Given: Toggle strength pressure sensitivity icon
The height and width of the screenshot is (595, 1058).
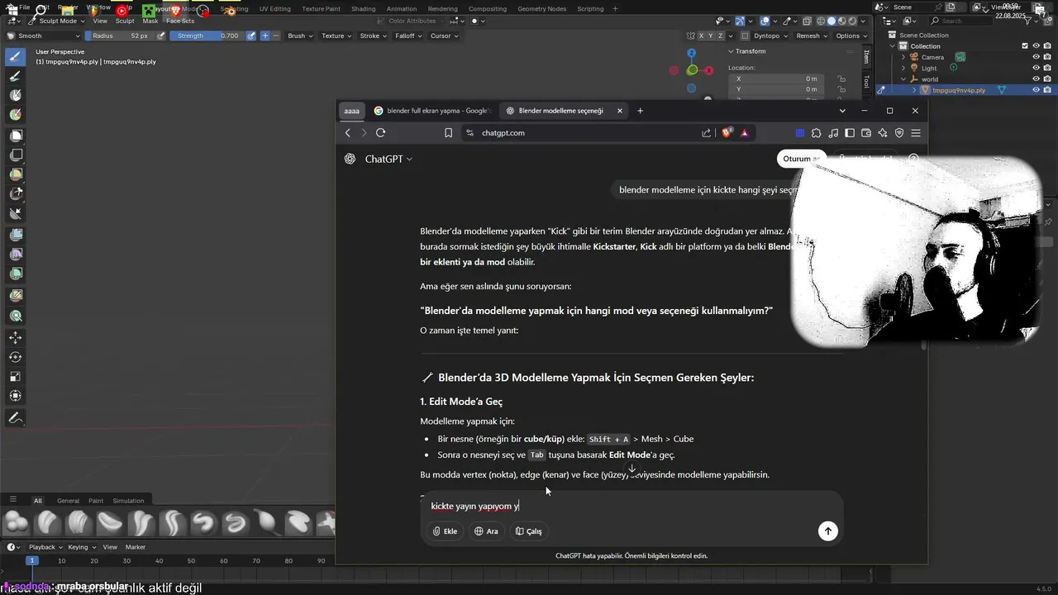Looking at the screenshot, I should (x=251, y=36).
